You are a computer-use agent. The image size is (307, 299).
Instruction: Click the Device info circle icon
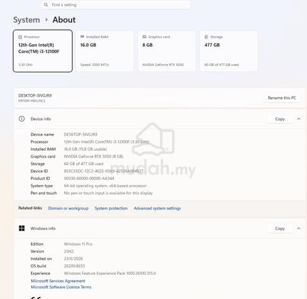22,119
